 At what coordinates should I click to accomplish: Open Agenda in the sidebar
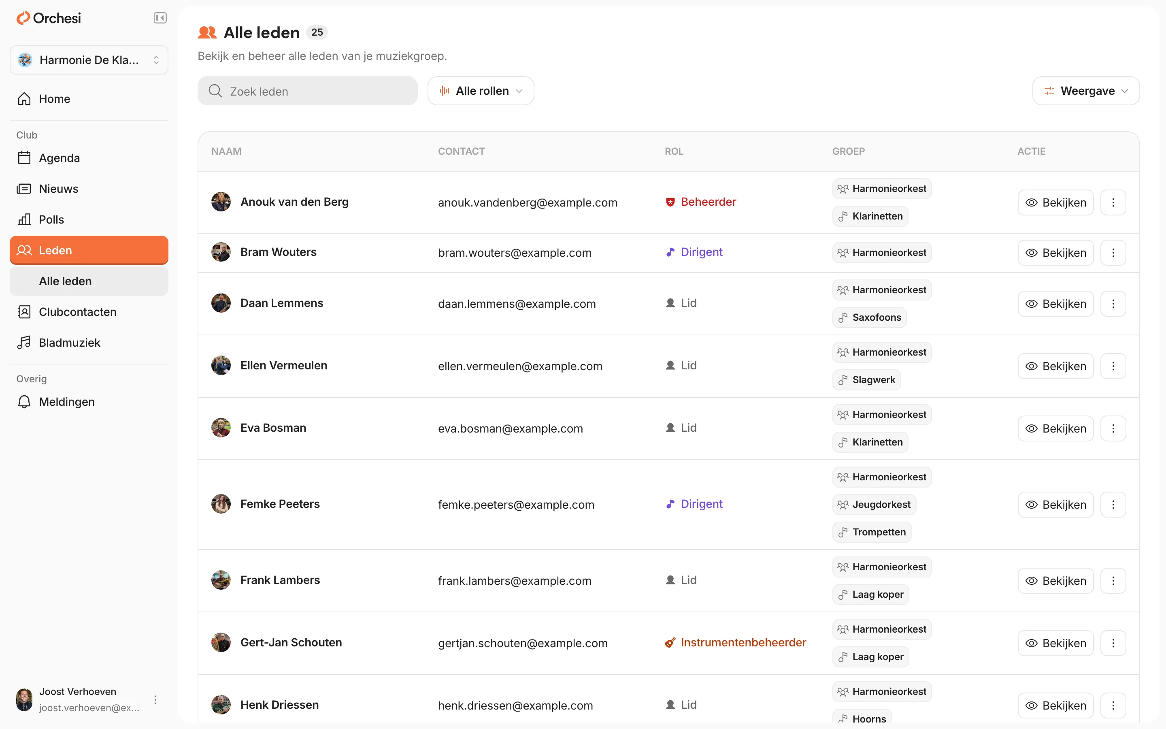[89, 158]
